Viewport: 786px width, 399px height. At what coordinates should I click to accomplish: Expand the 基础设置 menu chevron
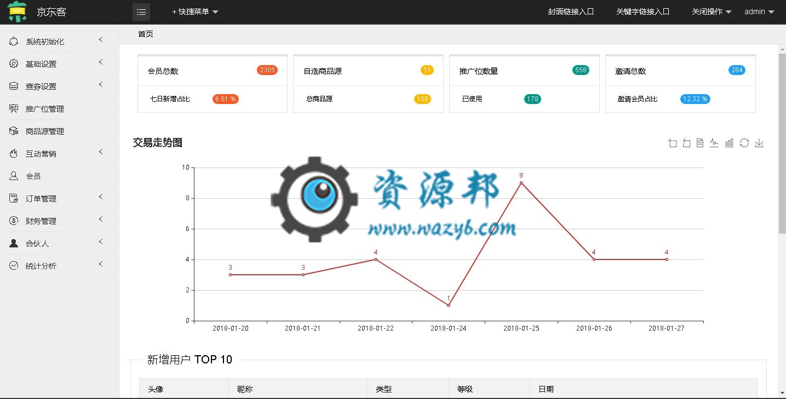(x=101, y=62)
